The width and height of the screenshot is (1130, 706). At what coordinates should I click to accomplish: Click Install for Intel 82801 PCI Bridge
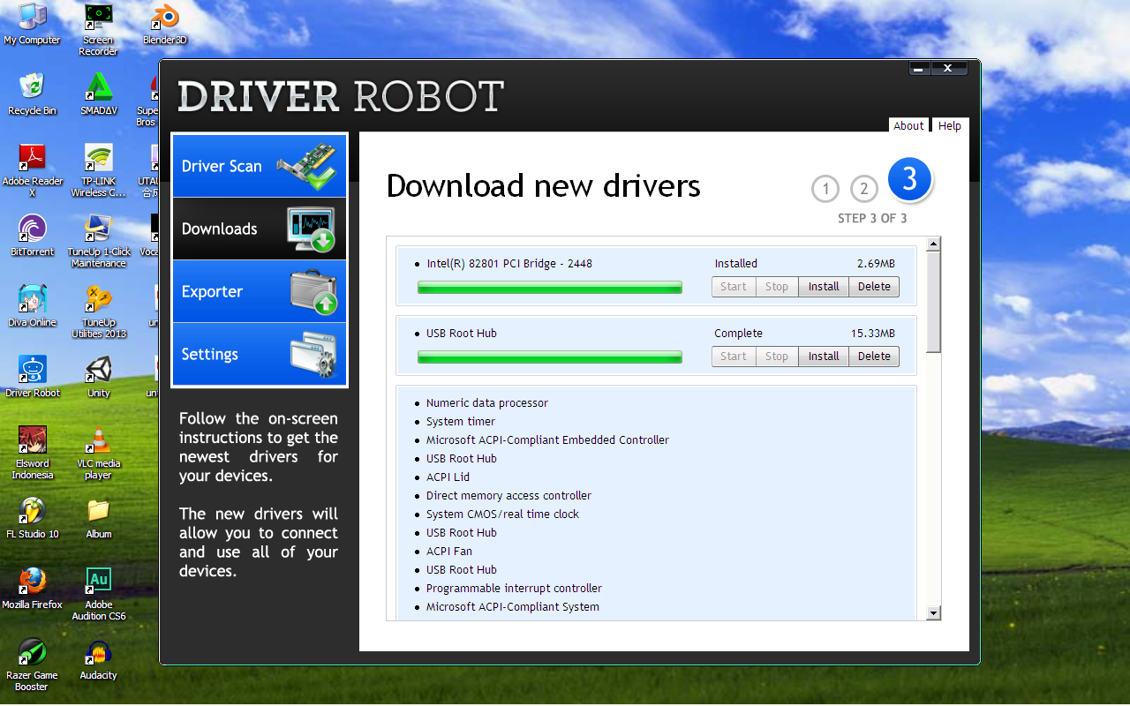tap(824, 287)
